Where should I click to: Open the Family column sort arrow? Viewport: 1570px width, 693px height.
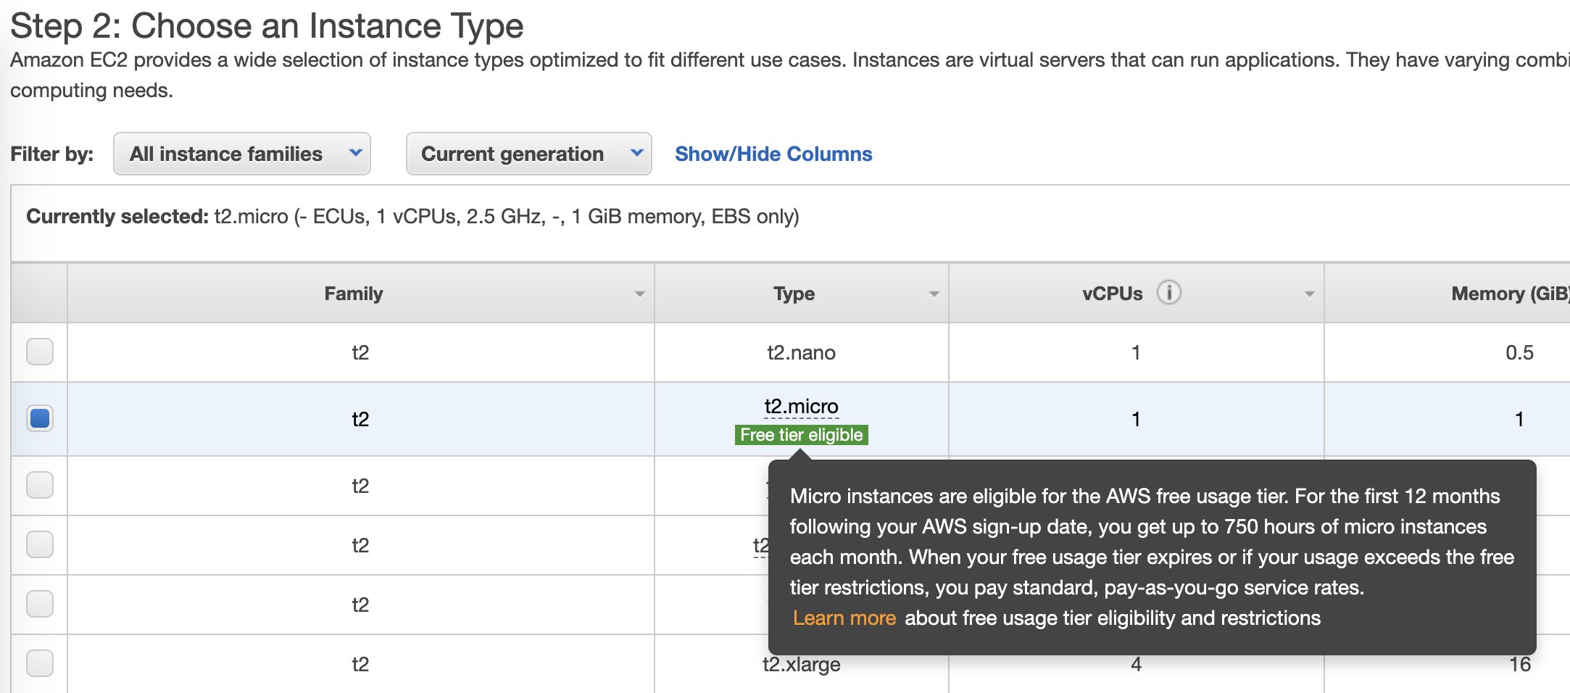[639, 294]
